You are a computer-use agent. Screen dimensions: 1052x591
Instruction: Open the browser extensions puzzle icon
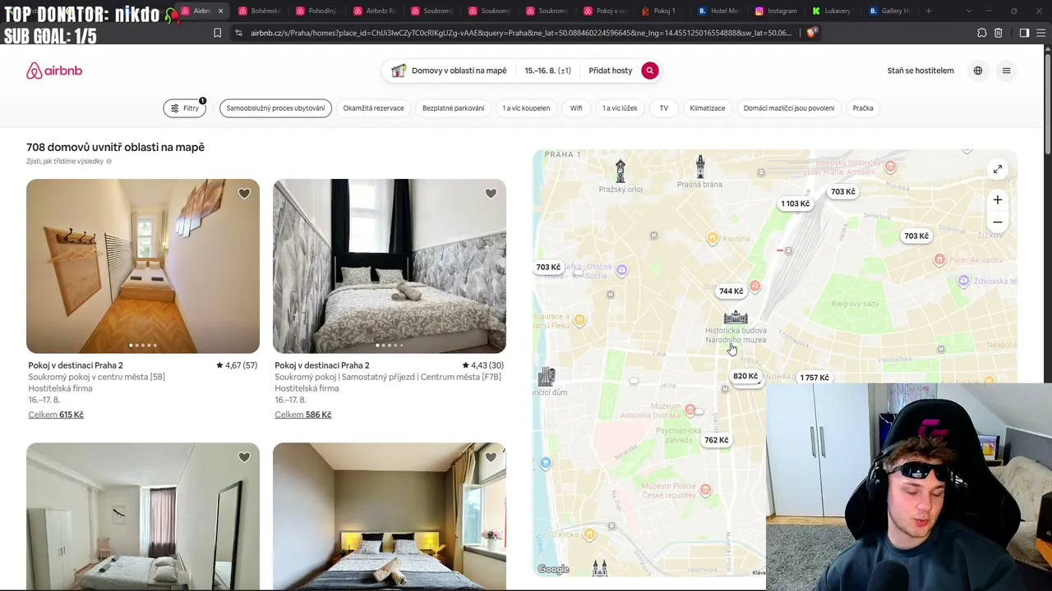point(982,33)
